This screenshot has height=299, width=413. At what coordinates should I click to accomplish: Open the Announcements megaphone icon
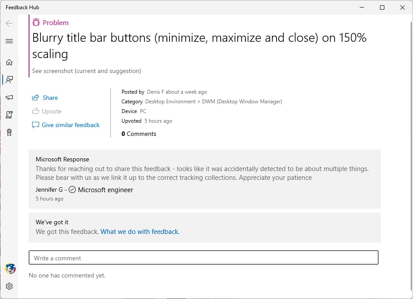coord(9,97)
